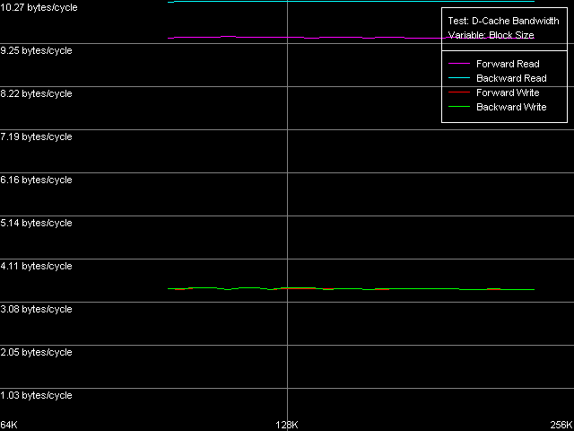This screenshot has width=574, height=431.
Task: Click the 256K x-axis label
Action: pos(562,425)
